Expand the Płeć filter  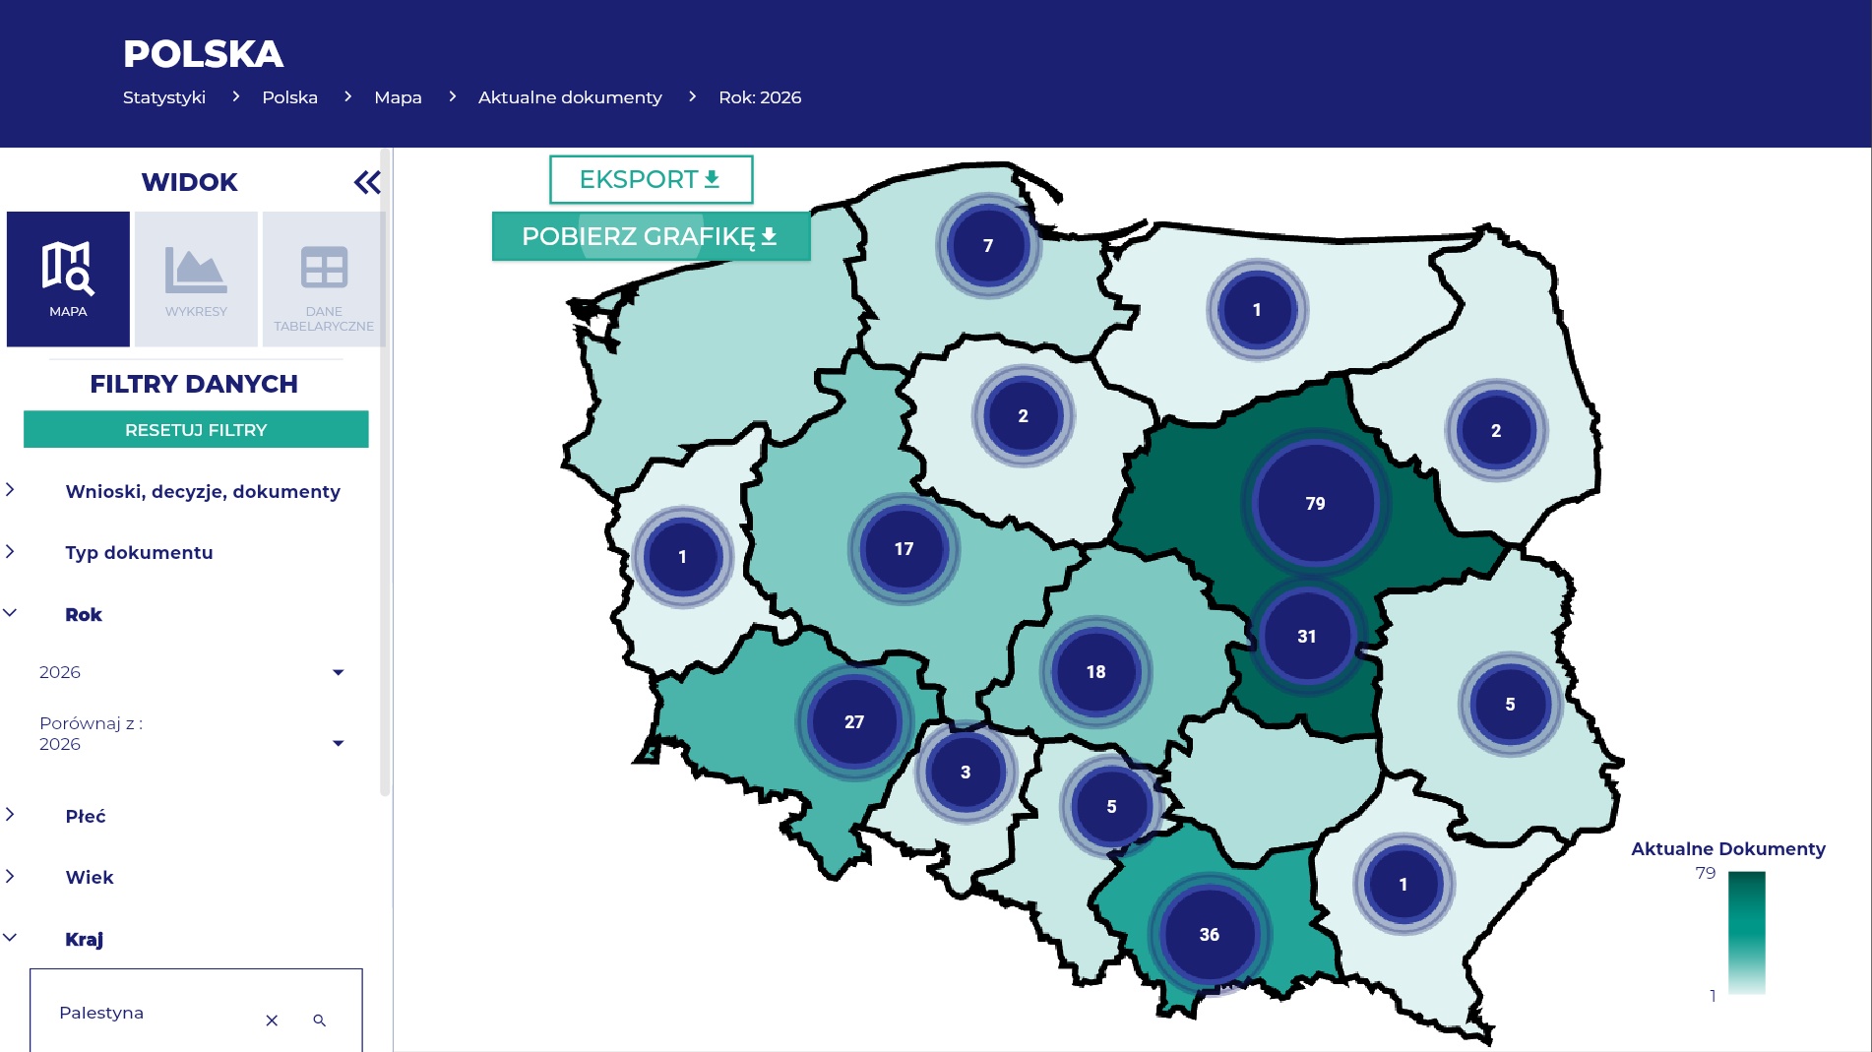tap(86, 816)
